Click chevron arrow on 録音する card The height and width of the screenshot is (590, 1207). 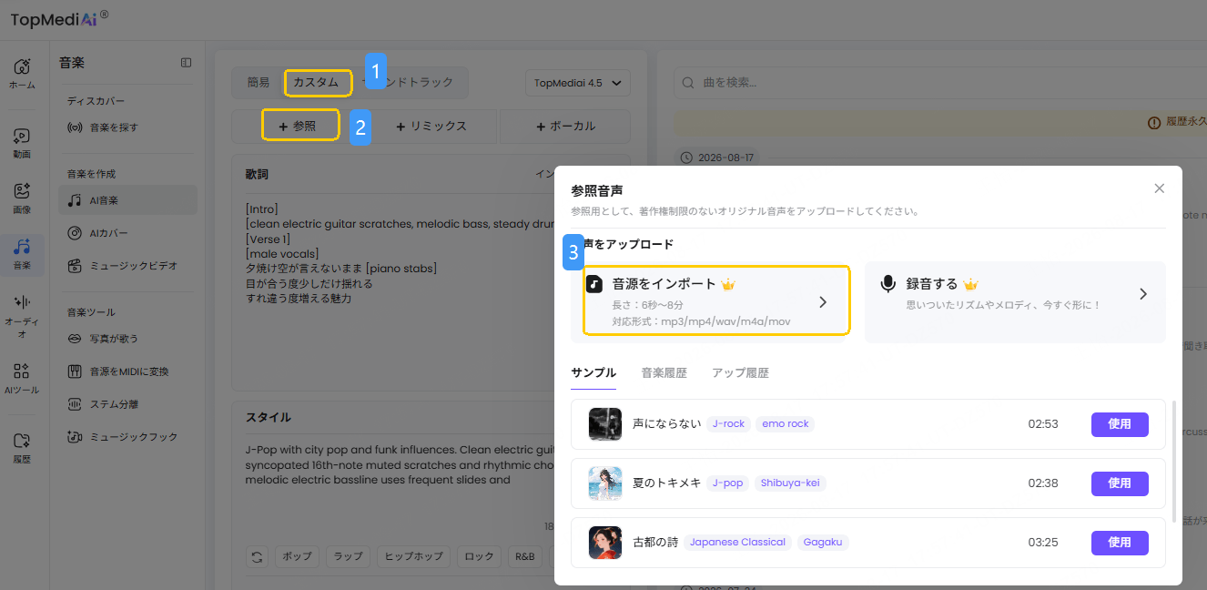[x=1143, y=294]
